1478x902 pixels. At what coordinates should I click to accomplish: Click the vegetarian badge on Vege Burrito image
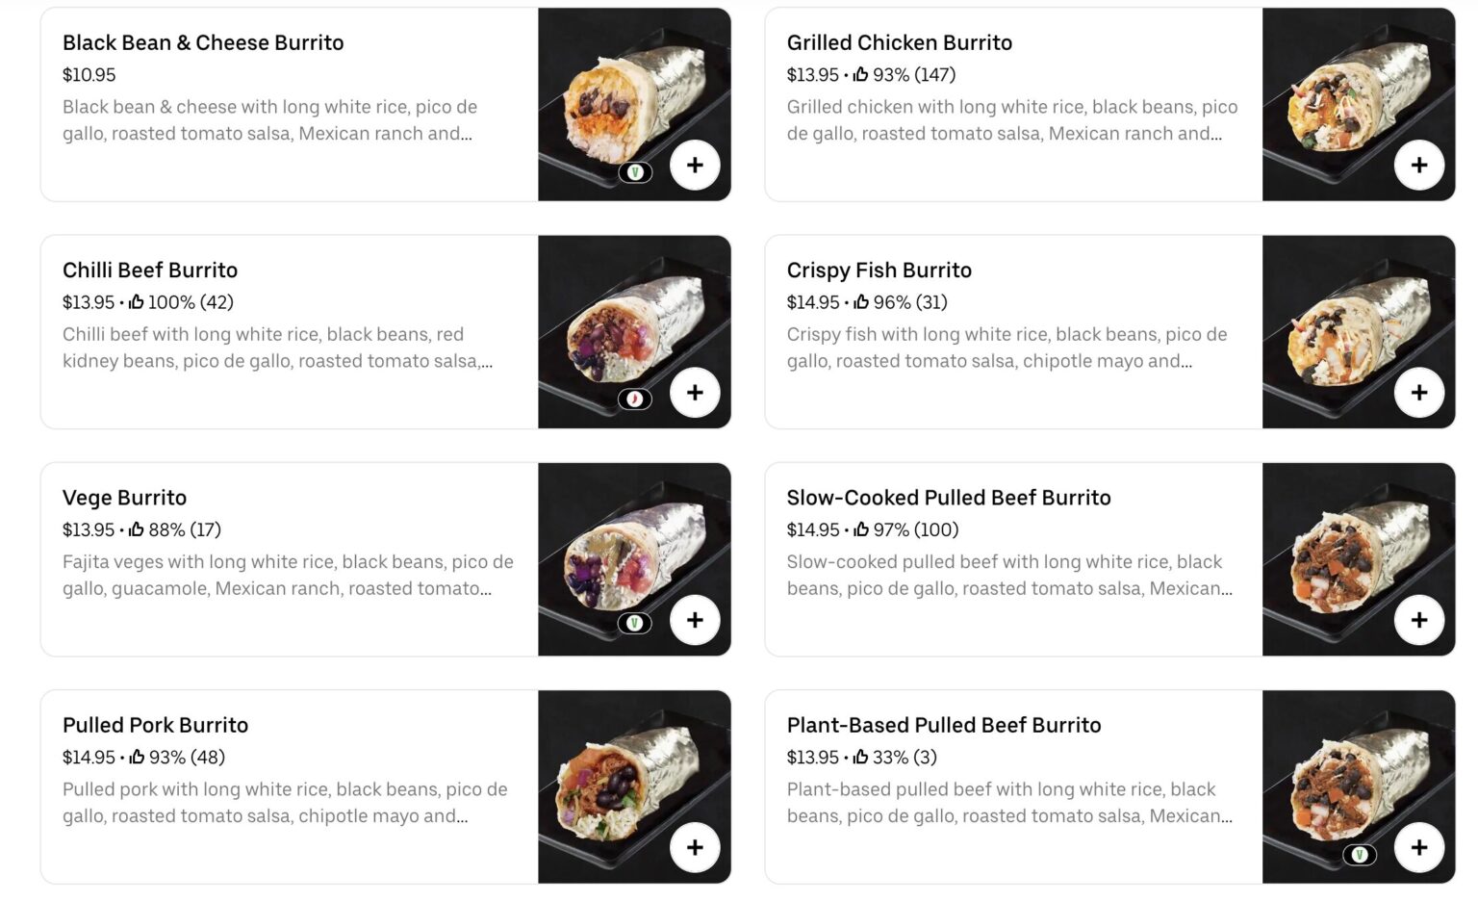click(634, 620)
